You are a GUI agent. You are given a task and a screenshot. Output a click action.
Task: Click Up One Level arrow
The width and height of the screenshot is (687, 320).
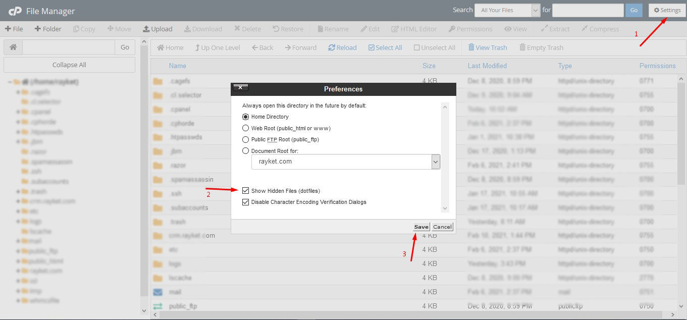[197, 47]
